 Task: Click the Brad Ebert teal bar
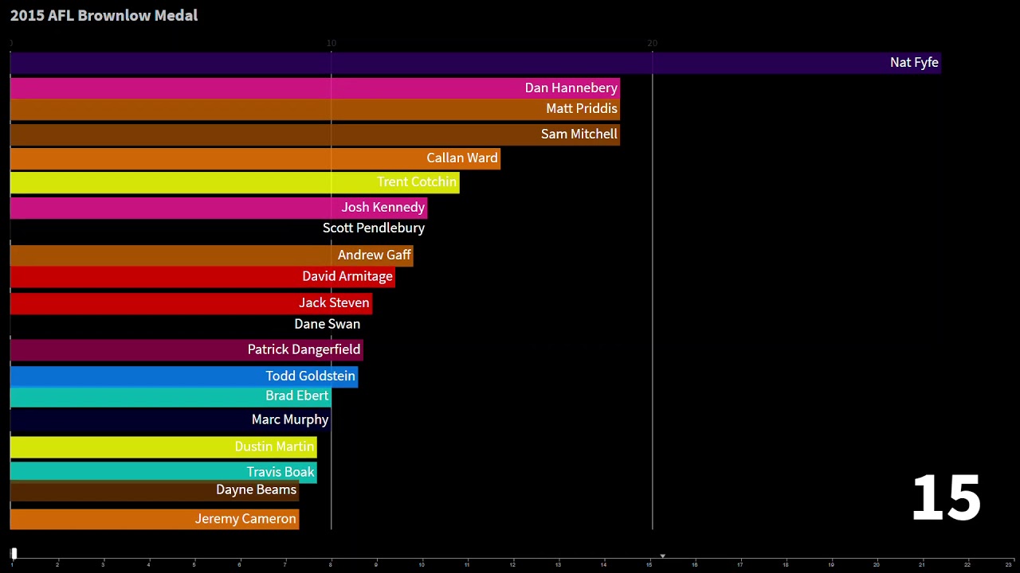coord(171,397)
